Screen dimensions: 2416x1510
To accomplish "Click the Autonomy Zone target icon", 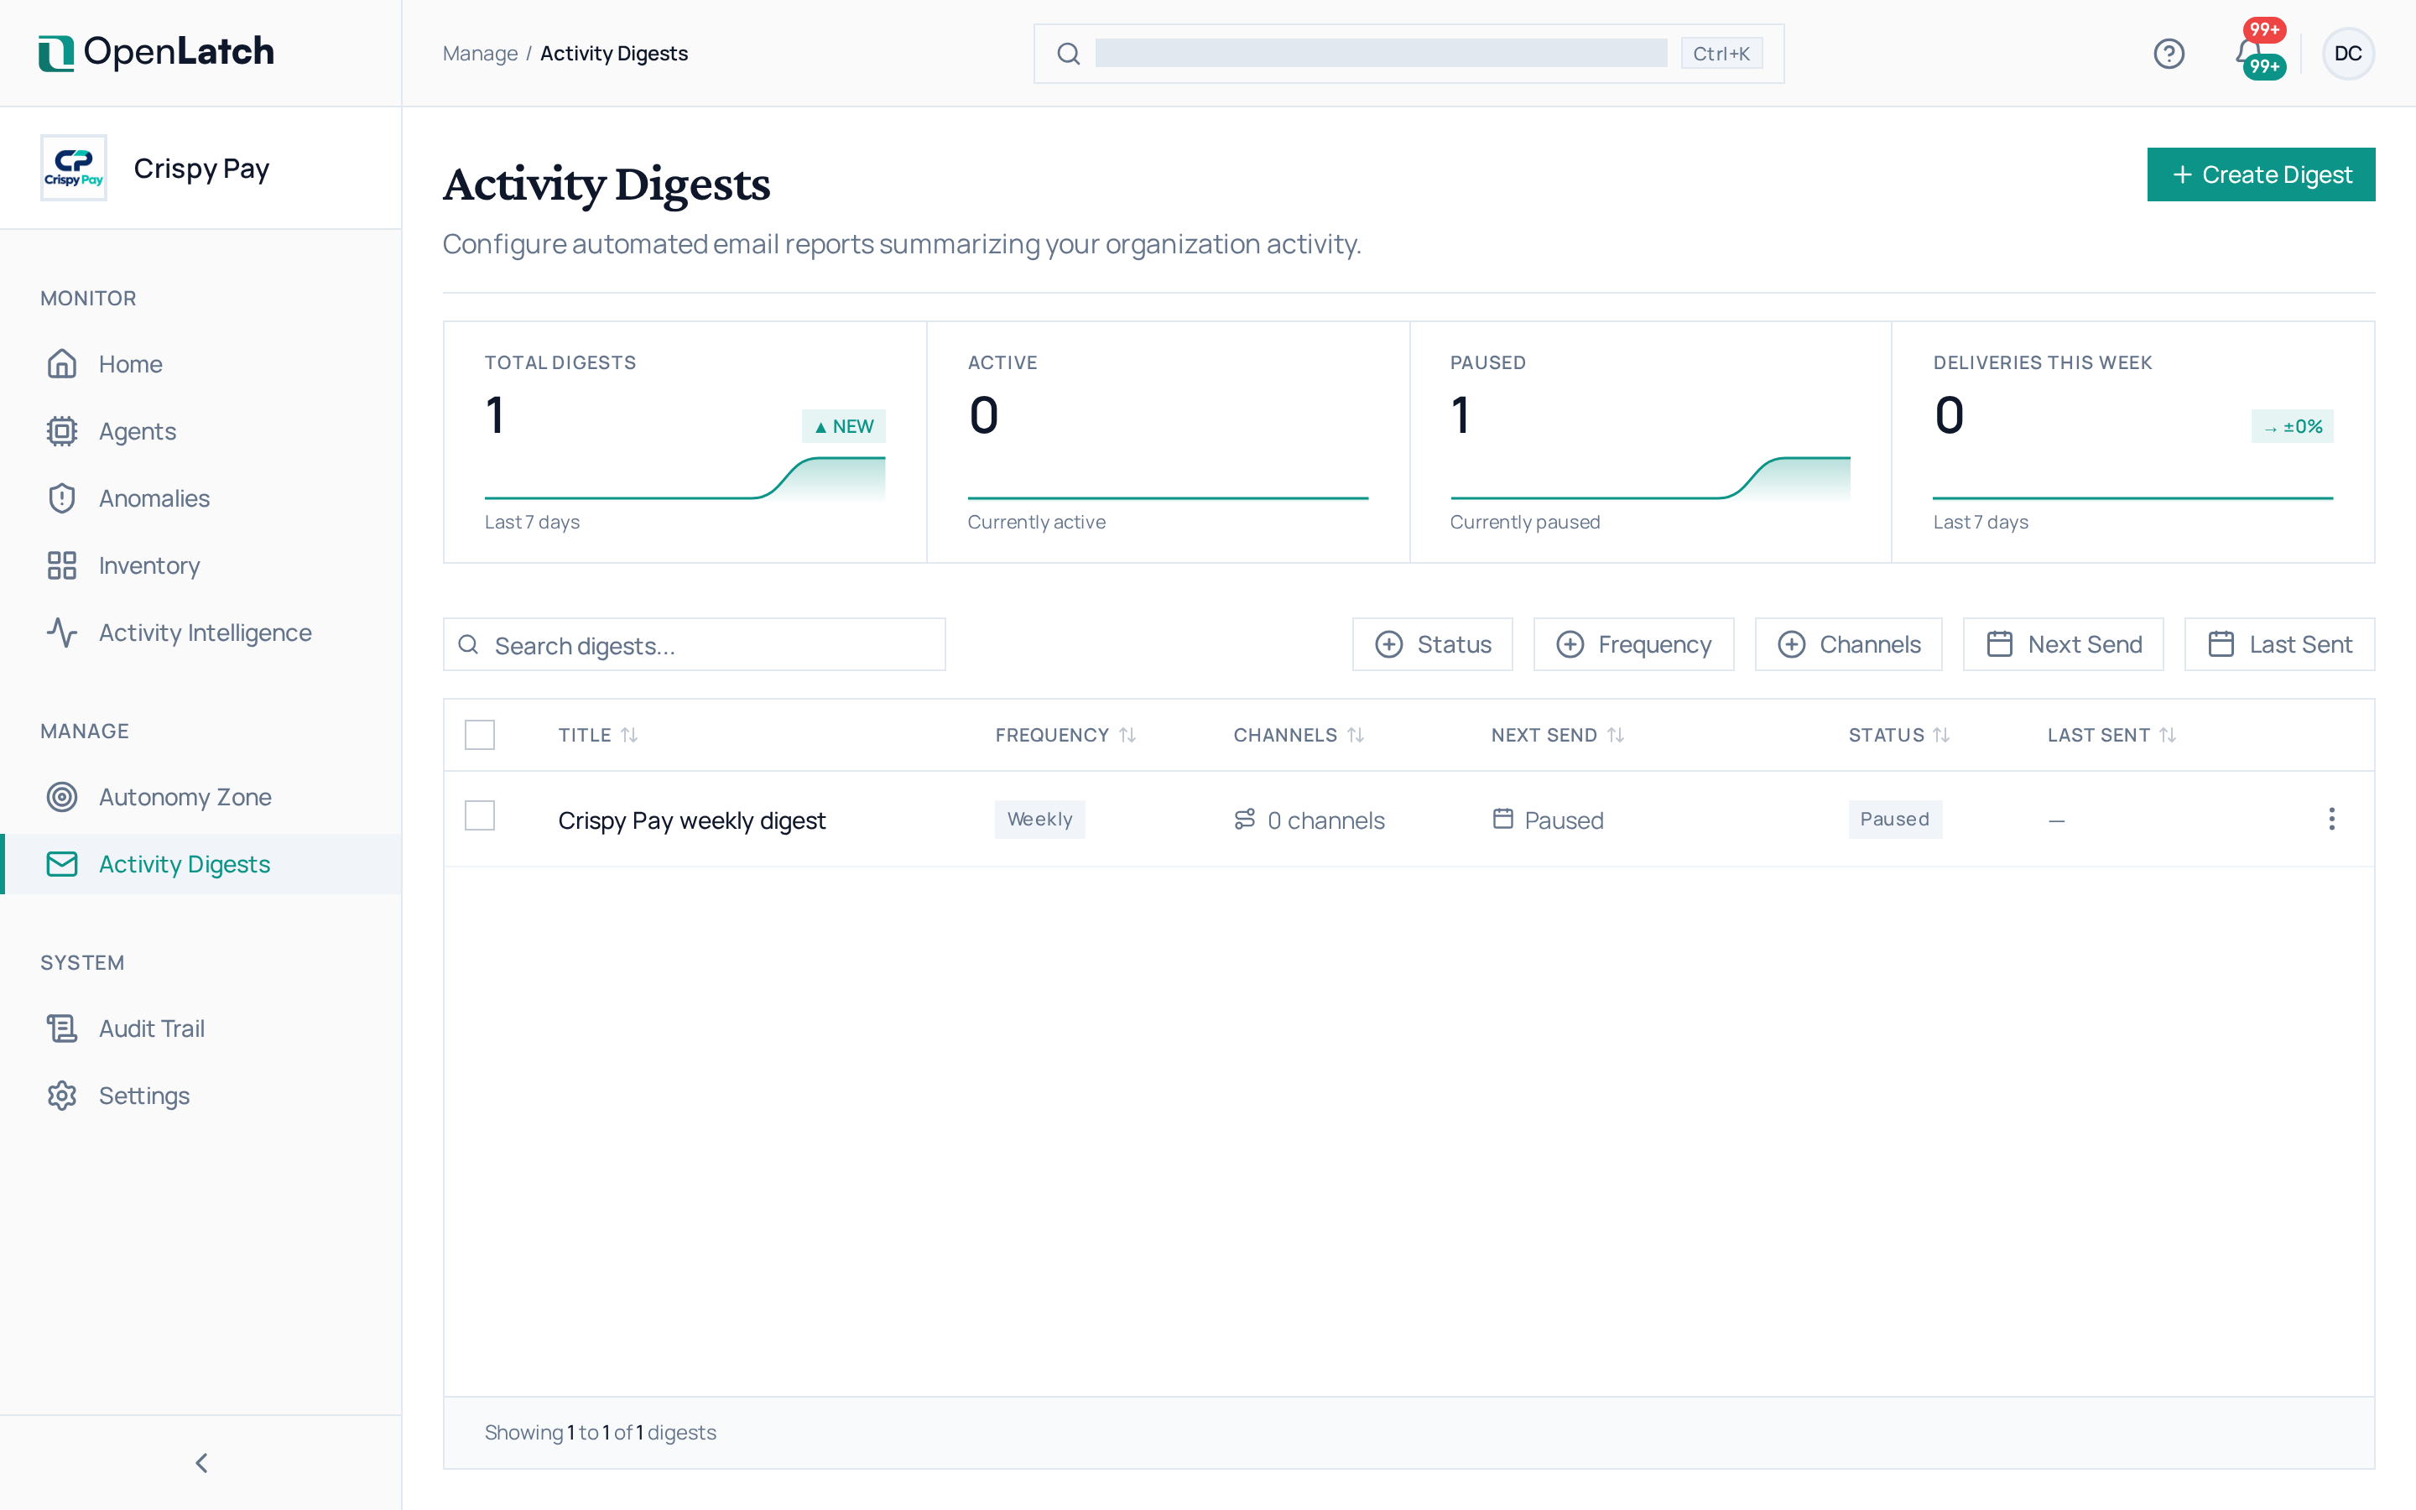I will coord(62,797).
